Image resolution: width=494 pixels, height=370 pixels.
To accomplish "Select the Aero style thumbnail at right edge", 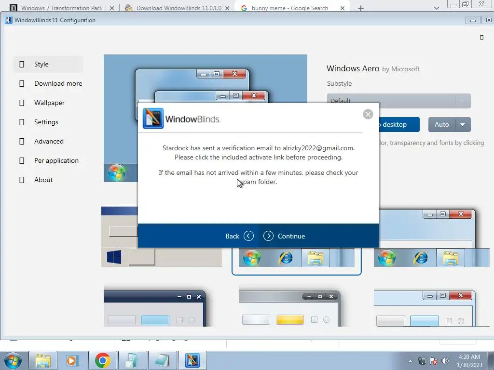I will [x=431, y=238].
